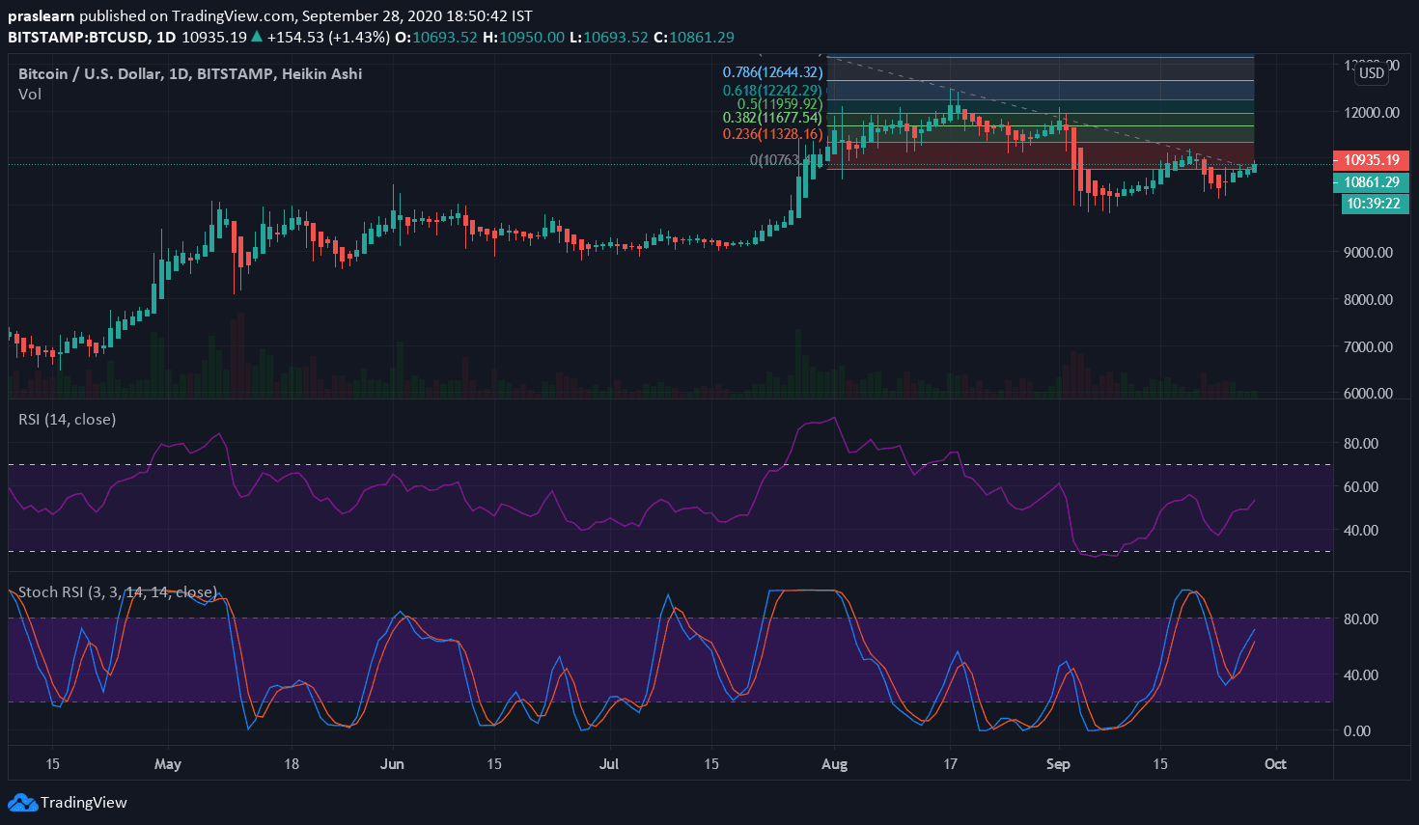Click the Sep marker on time axis
Screen dimensions: 1419x825
coord(1058,764)
